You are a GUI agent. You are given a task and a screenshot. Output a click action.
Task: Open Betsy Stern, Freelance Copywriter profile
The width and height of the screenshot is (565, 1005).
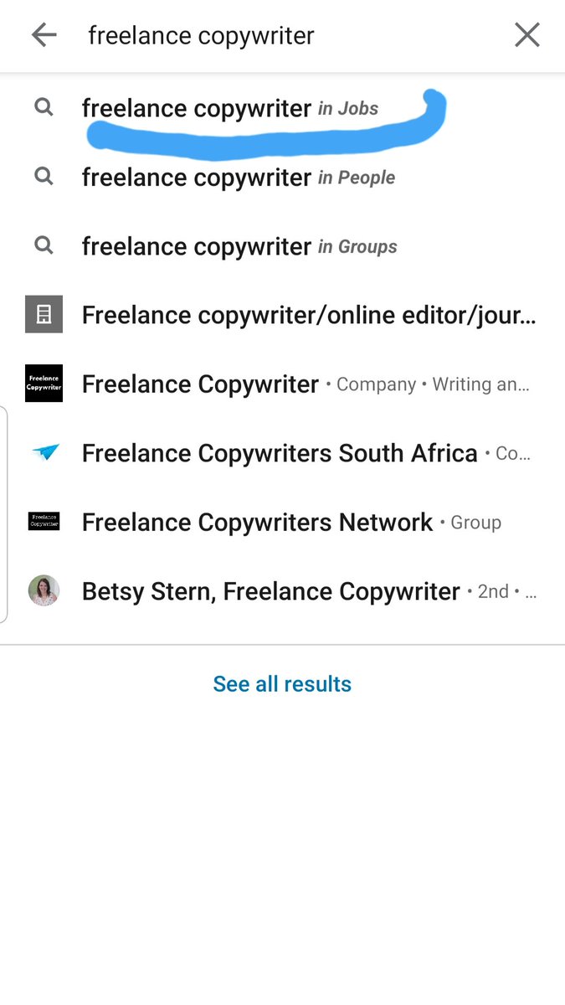click(282, 591)
